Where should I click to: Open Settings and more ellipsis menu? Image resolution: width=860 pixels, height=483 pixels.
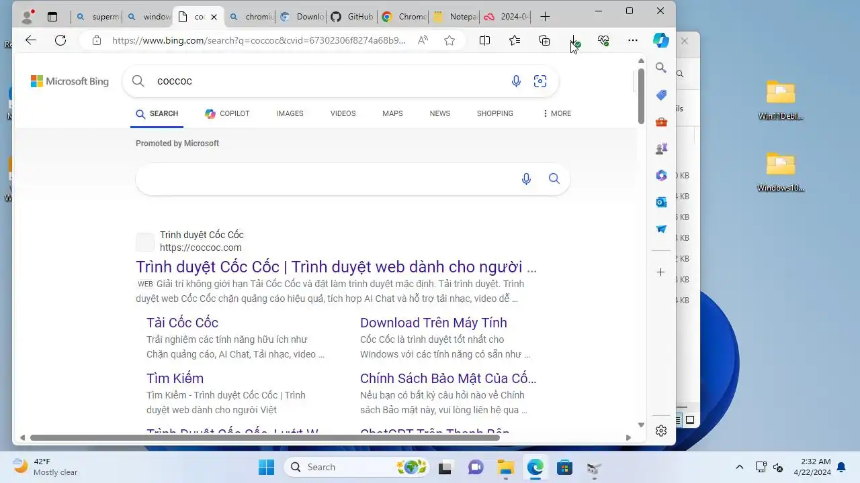(x=633, y=40)
